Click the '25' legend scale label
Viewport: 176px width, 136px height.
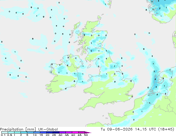54,135
